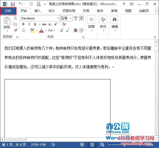Open the 字体 font dialog launcher
This screenshot has height=148, width=159.
pyautogui.click(x=83, y=37)
